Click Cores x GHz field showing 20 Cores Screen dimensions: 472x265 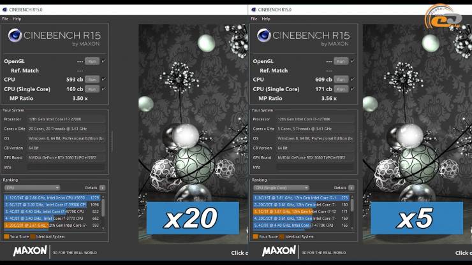click(66, 129)
